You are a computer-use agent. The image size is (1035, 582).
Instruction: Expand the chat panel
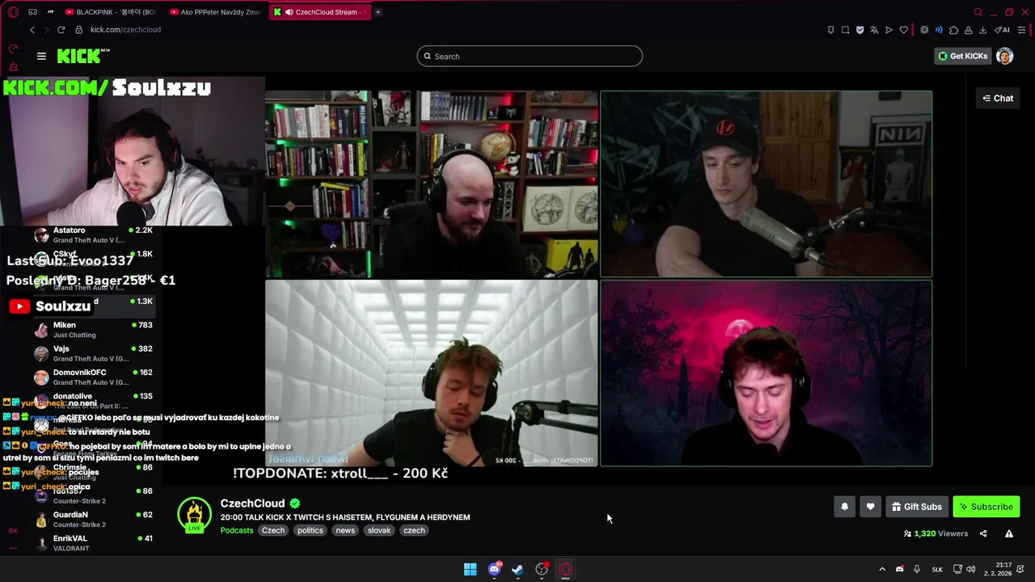pos(998,98)
